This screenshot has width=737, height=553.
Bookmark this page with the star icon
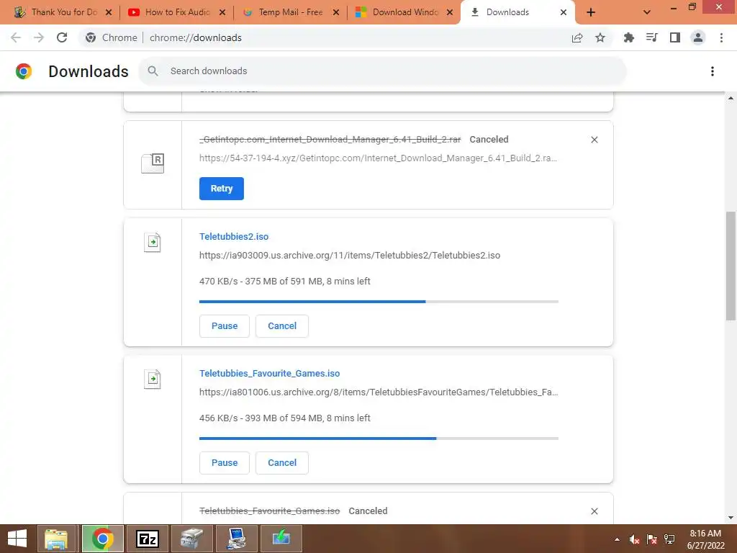pyautogui.click(x=600, y=37)
